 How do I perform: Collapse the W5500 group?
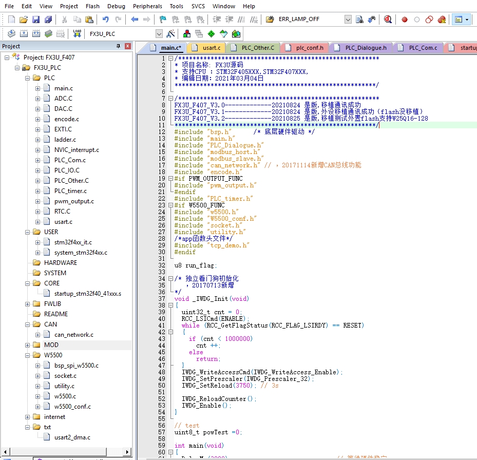(x=27, y=355)
